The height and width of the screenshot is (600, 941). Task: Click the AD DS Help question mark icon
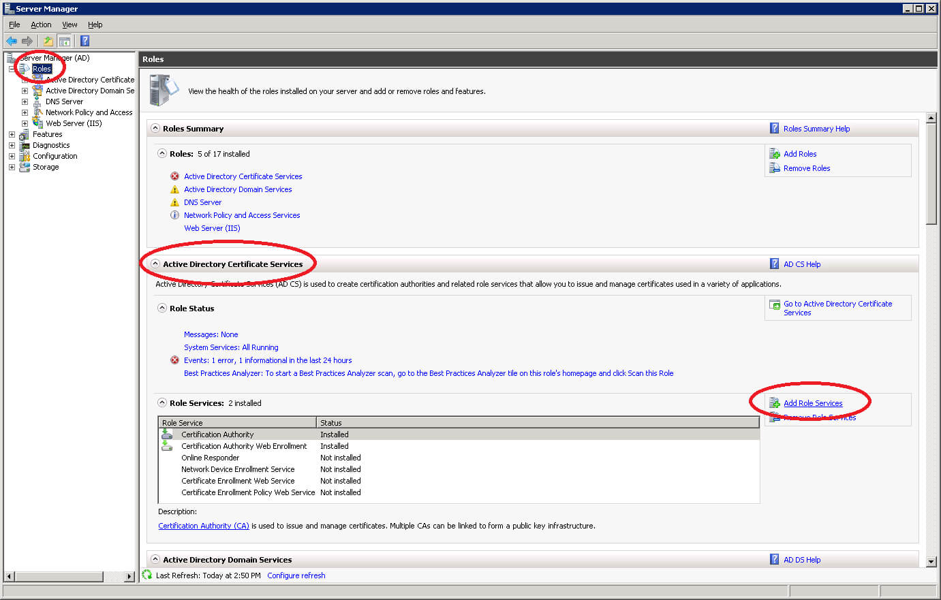click(x=774, y=559)
